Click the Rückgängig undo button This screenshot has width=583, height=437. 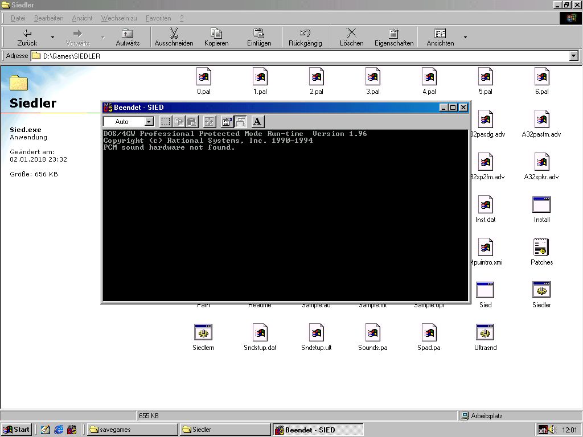click(x=305, y=38)
